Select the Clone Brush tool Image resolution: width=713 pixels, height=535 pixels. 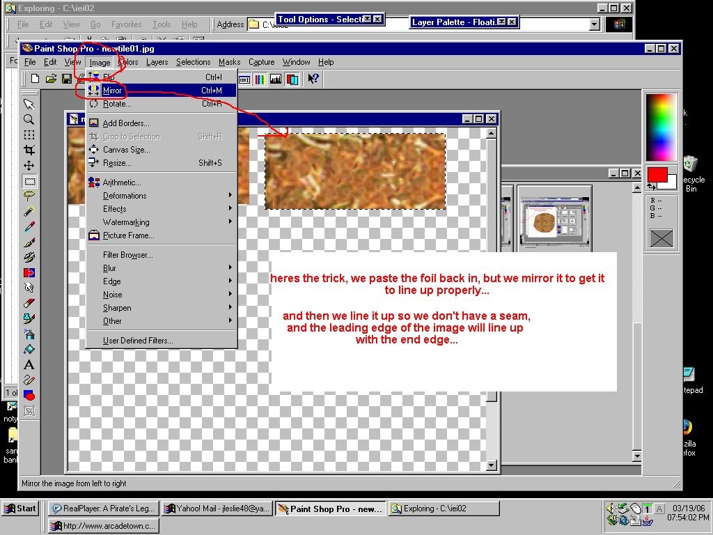29,258
